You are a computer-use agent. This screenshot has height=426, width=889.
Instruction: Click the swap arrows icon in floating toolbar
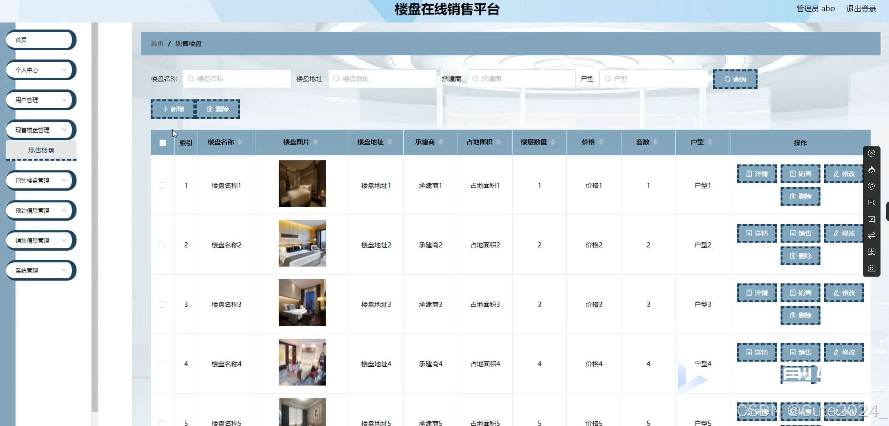871,235
